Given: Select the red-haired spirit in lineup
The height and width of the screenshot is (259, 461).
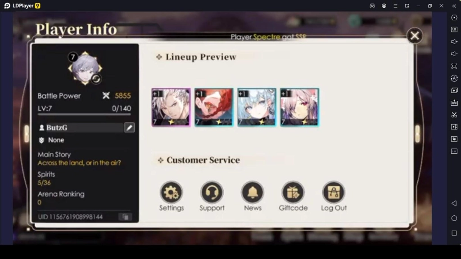Looking at the screenshot, I should [214, 107].
